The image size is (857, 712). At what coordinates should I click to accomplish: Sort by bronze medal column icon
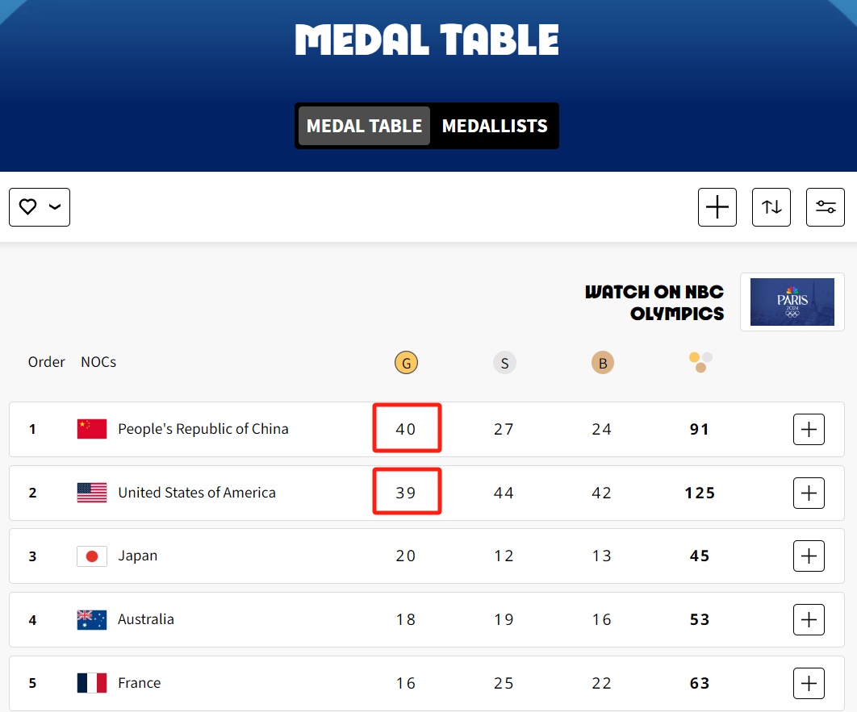coord(602,363)
